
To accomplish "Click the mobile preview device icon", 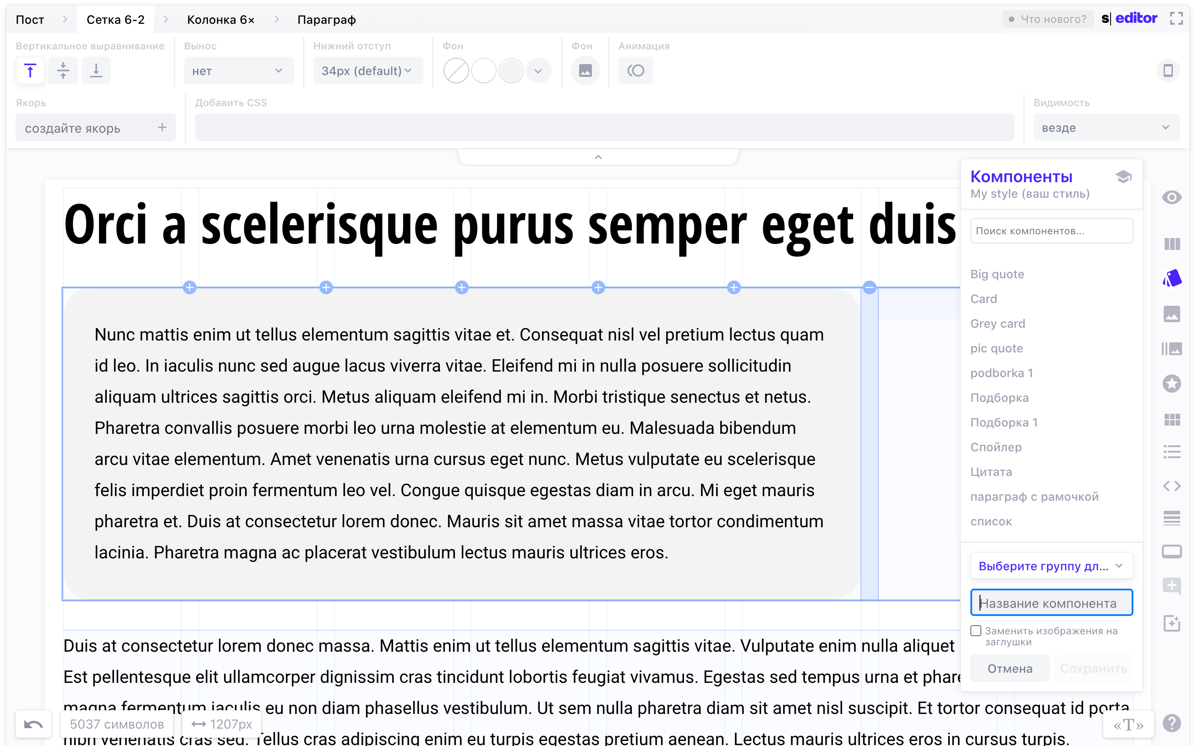I will click(x=1168, y=70).
